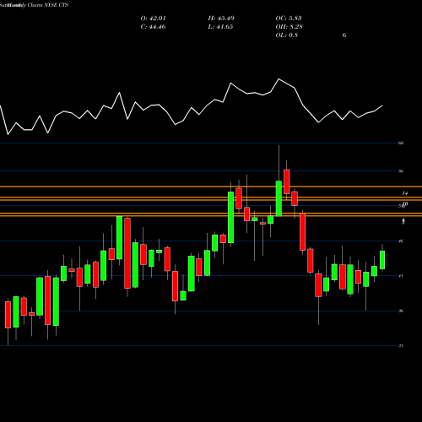Click the 'OL: 0.8' reading
The width and height of the screenshot is (422, 422).
tap(287, 35)
